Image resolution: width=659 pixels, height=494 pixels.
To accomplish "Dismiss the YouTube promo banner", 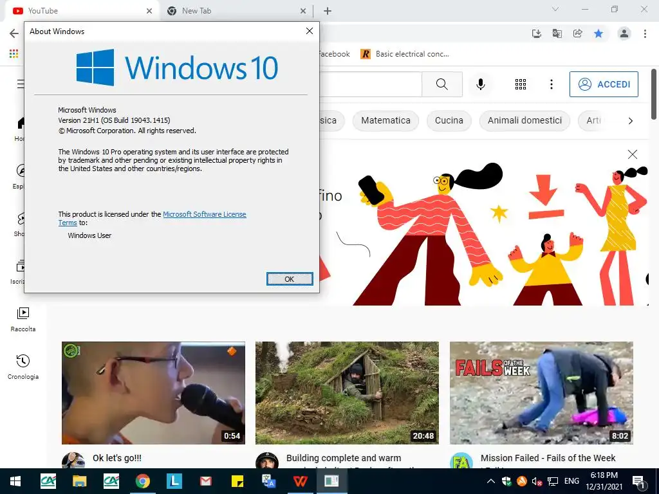I will (x=632, y=154).
